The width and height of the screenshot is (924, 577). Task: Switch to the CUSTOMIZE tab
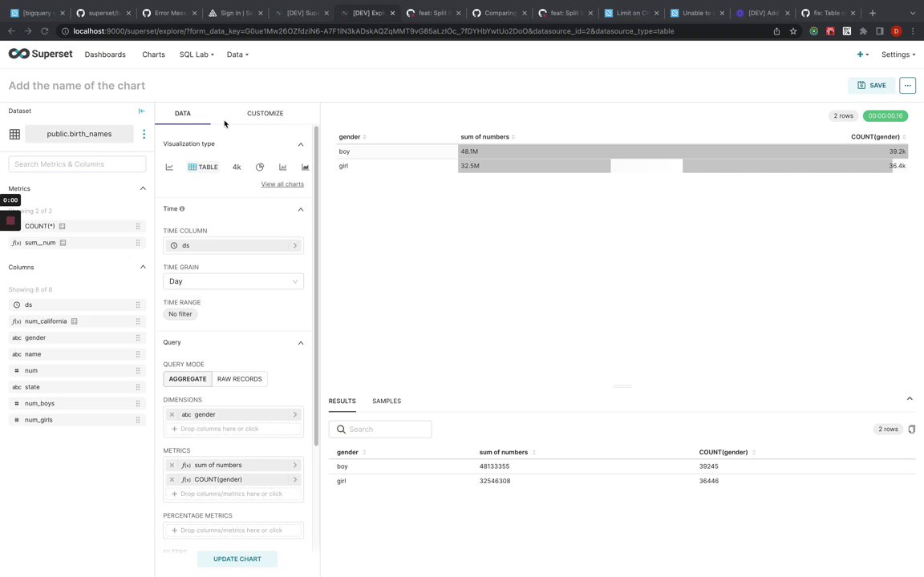(x=265, y=113)
